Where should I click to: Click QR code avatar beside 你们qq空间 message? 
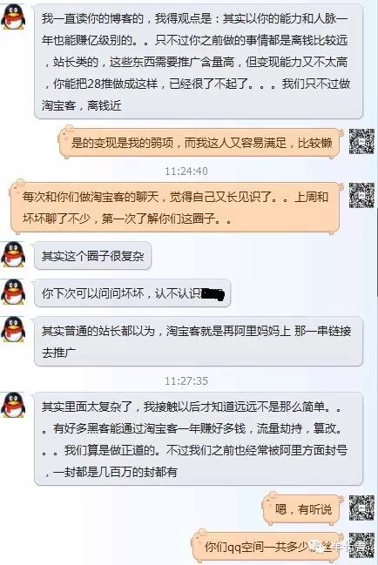coord(361,545)
